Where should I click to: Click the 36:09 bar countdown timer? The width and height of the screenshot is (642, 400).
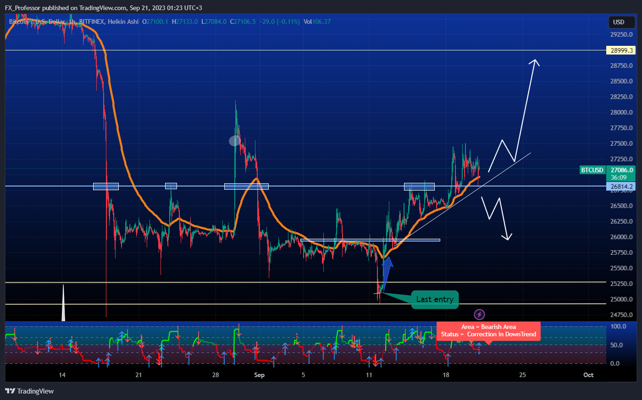pyautogui.click(x=619, y=177)
